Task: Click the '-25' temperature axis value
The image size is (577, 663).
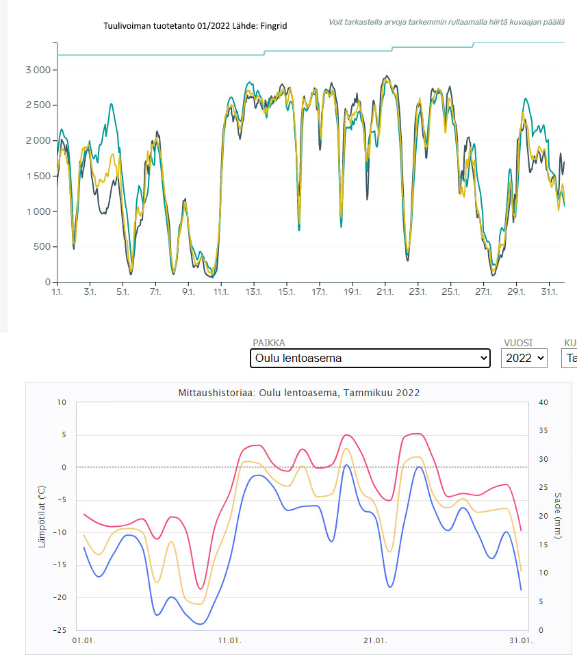Action: click(60, 630)
